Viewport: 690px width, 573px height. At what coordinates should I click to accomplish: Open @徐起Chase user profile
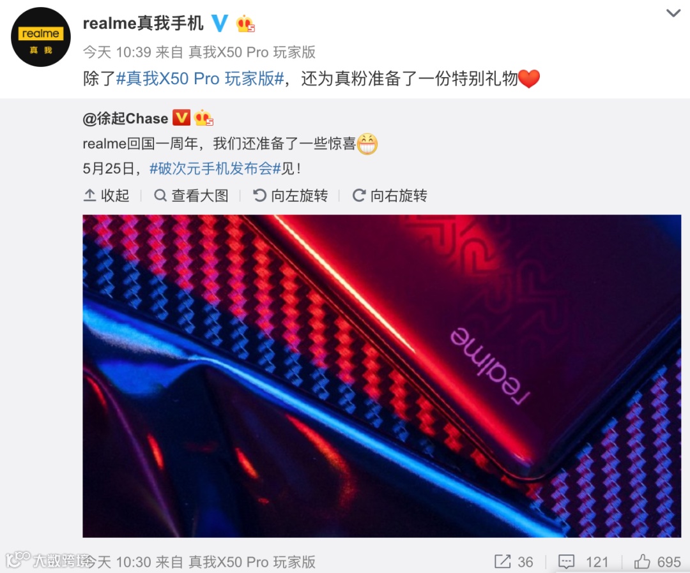(125, 119)
